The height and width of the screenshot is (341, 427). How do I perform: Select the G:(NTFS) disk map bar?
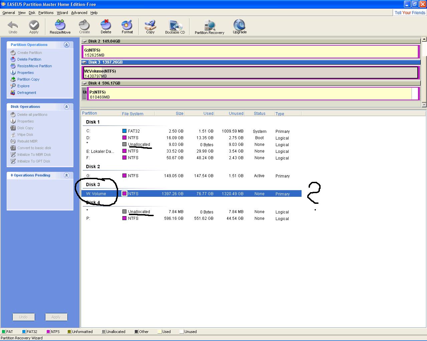(x=251, y=52)
